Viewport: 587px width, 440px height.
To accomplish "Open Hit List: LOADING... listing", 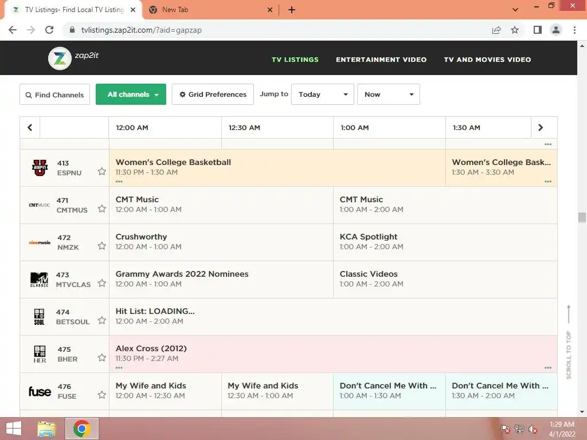I will (333, 317).
